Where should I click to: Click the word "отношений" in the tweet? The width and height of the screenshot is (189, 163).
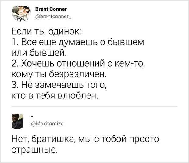point(80,63)
